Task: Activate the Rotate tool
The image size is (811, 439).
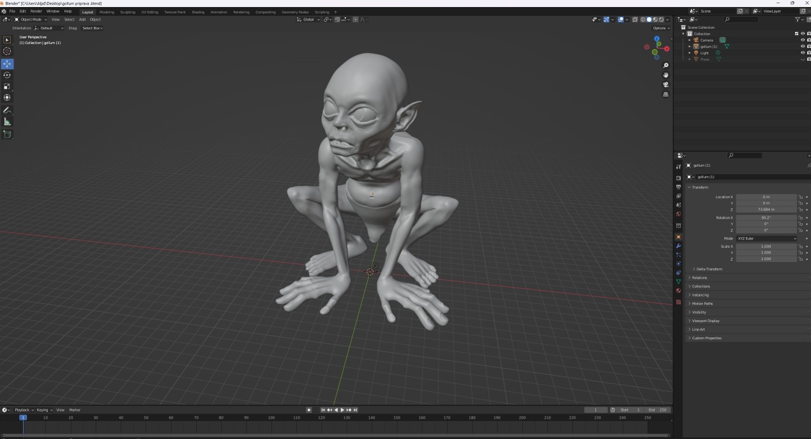Action: click(x=7, y=75)
